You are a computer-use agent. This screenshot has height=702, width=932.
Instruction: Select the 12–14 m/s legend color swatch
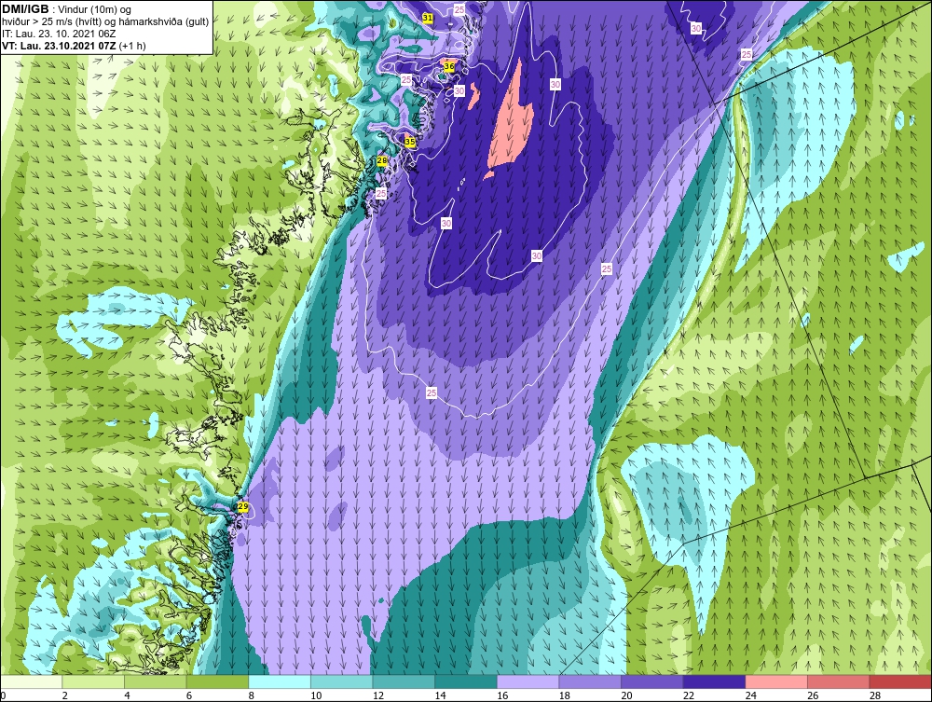[x=404, y=681]
